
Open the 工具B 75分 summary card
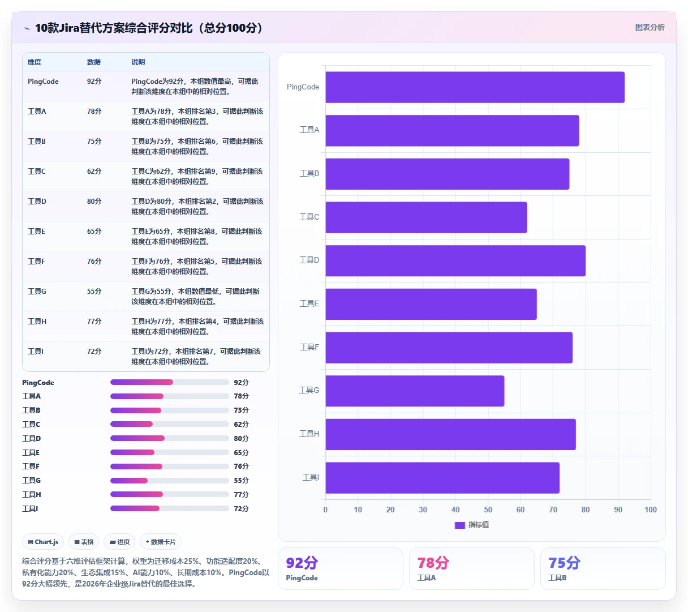[603, 568]
